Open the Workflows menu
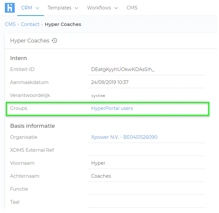Viewport: 219px width, 213px height. pos(99,8)
